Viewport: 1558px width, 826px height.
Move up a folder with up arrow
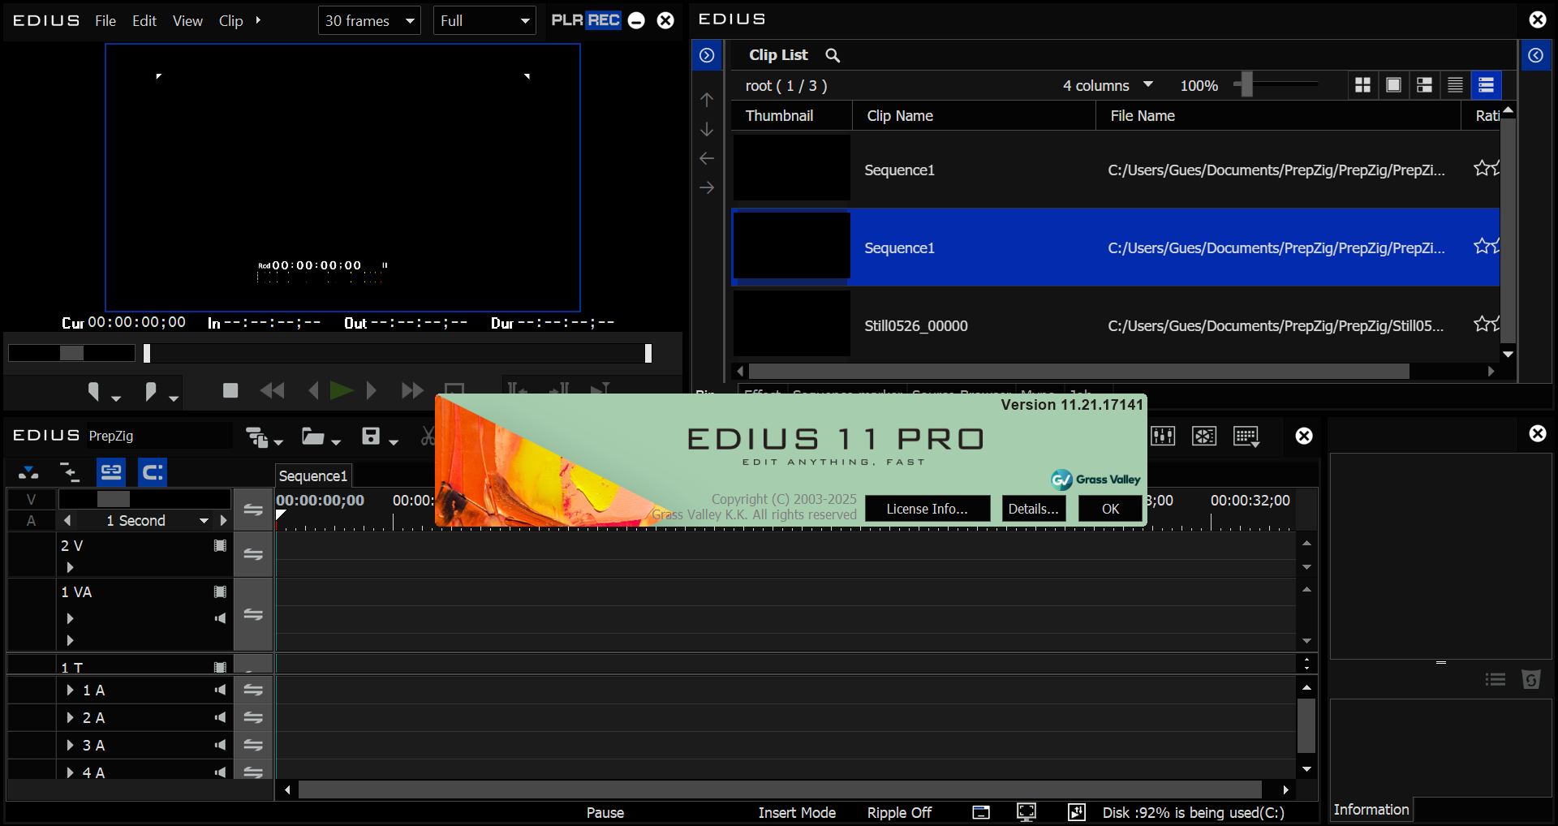pyautogui.click(x=707, y=99)
